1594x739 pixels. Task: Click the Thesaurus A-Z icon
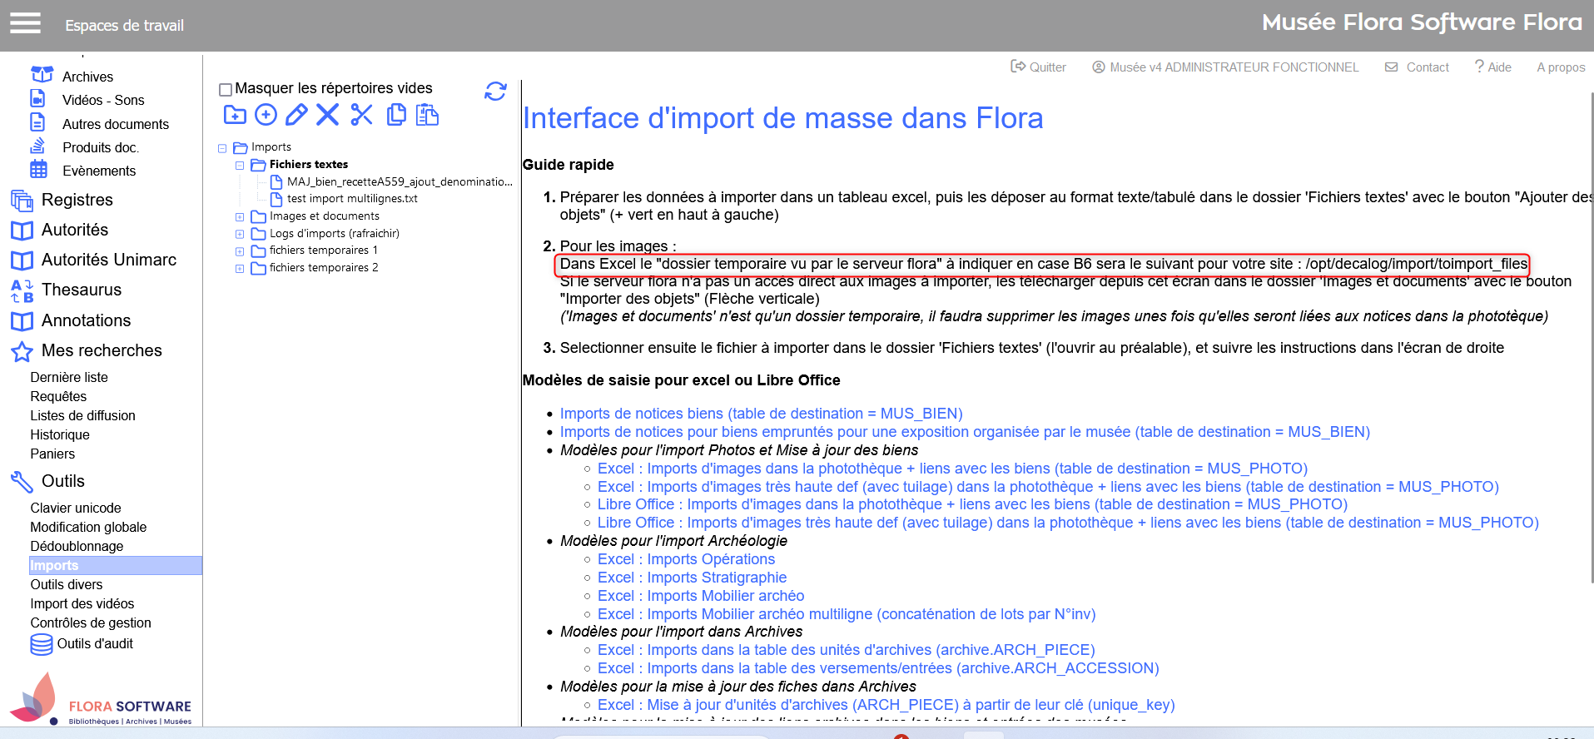click(22, 290)
